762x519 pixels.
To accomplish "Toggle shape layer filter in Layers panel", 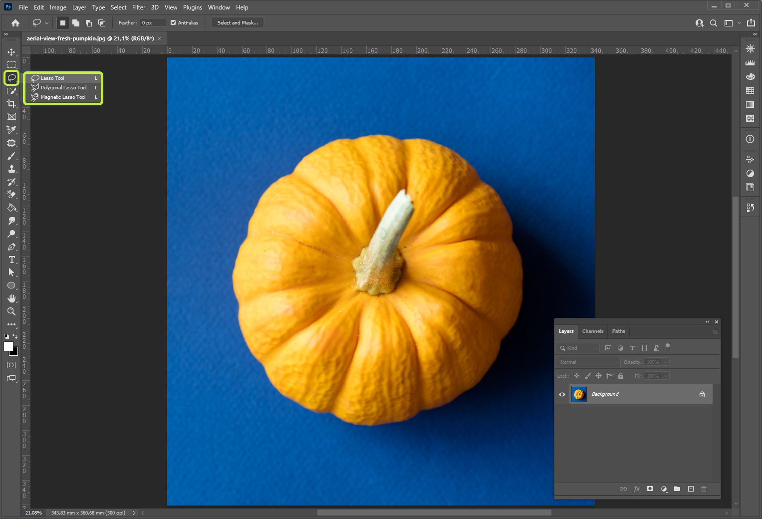I will (x=644, y=348).
